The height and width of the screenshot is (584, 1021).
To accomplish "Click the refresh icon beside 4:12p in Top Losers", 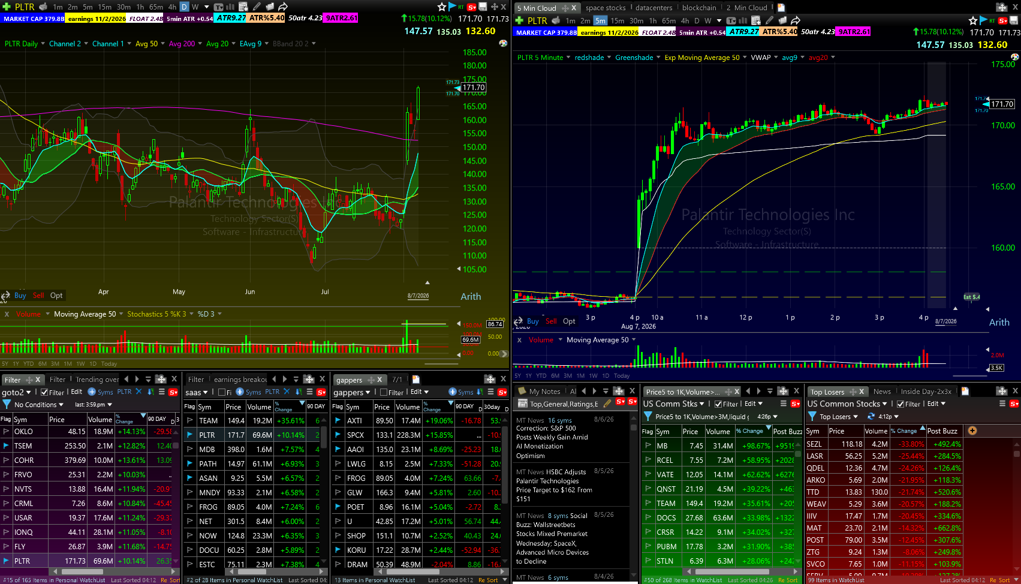I will 871,416.
